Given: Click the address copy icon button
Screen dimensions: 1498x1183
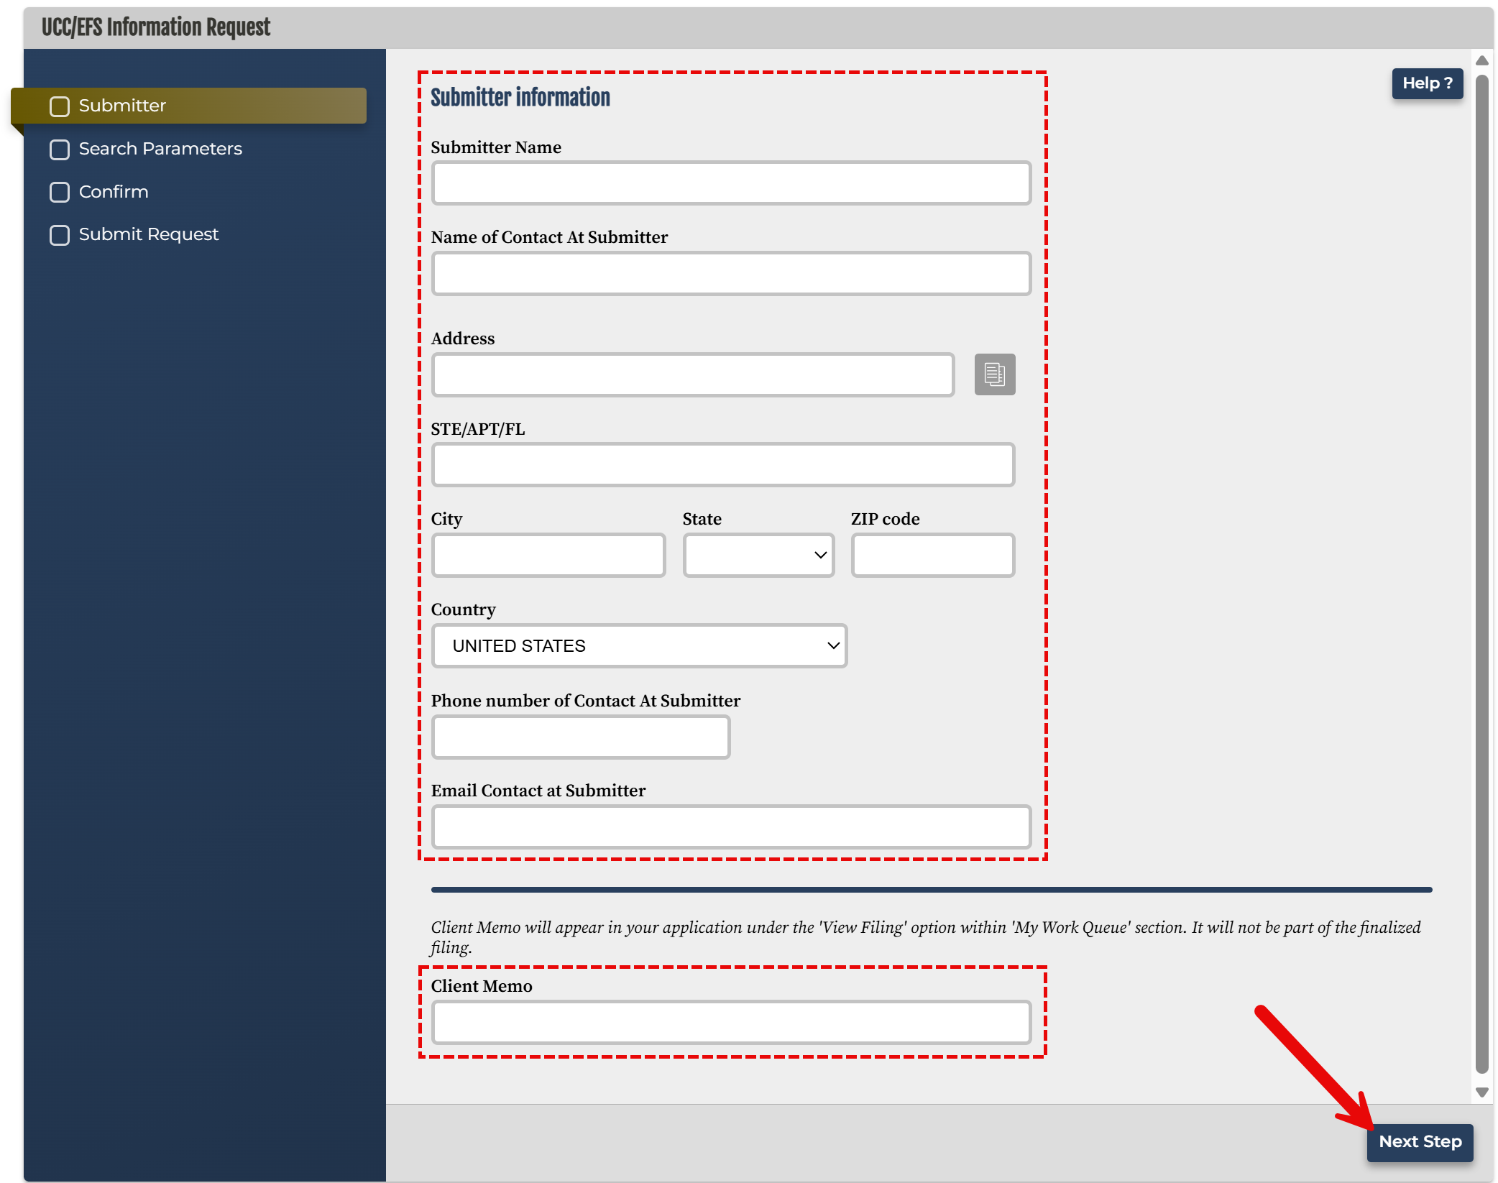Looking at the screenshot, I should coord(994,374).
